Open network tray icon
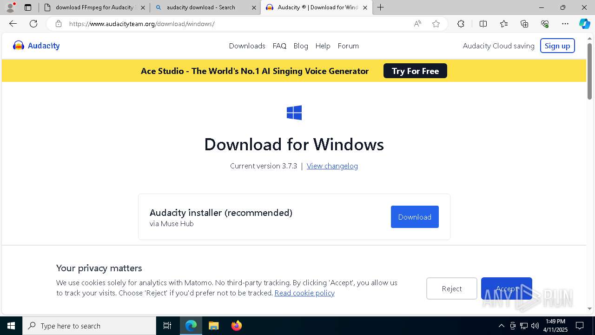 pos(524,326)
